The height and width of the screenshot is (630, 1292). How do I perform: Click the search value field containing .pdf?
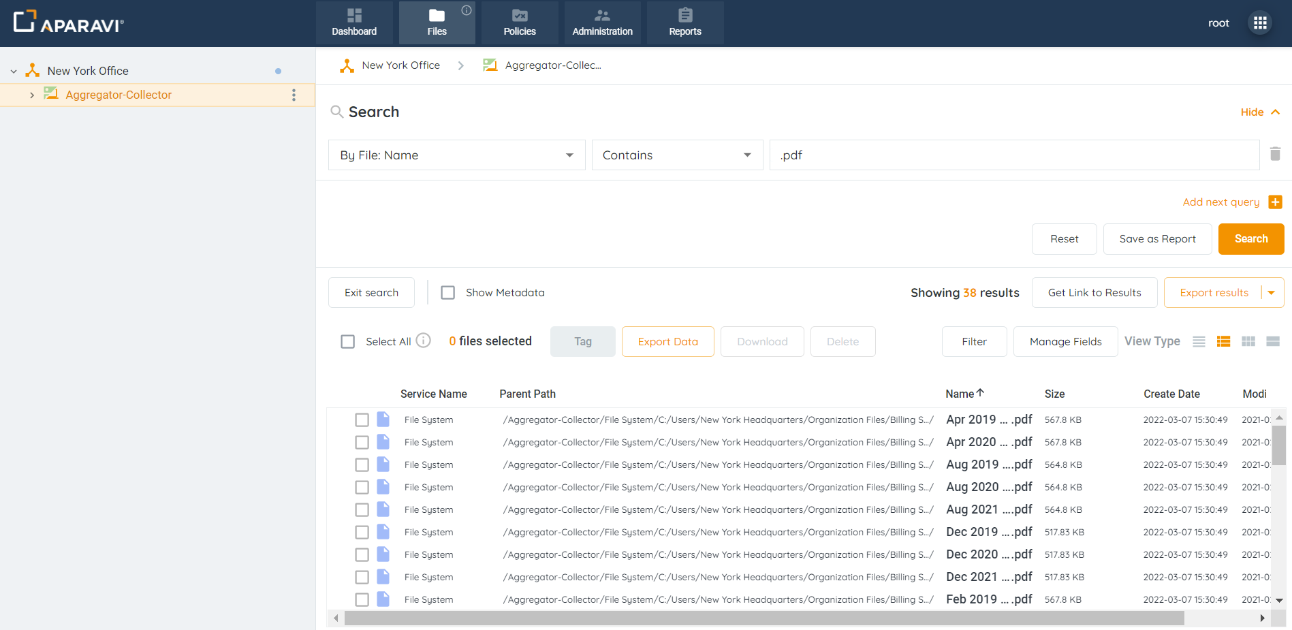[1013, 155]
